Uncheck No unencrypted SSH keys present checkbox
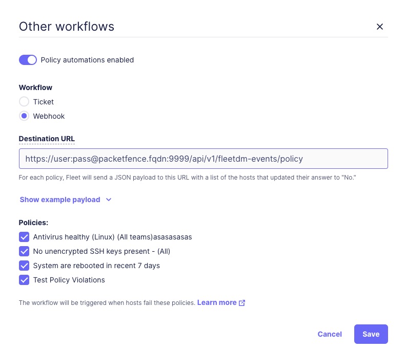 point(24,251)
